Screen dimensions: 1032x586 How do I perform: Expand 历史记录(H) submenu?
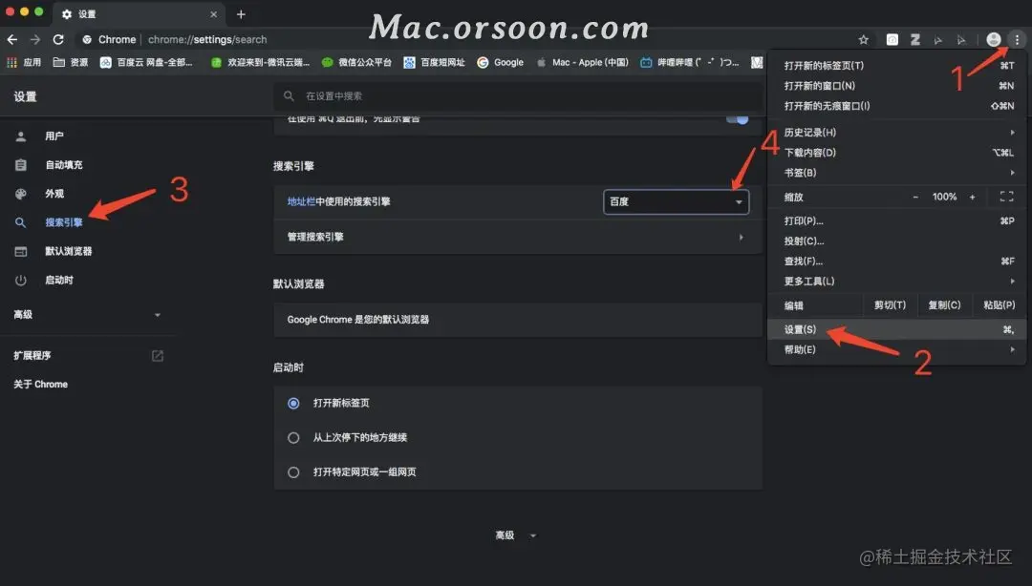click(896, 133)
